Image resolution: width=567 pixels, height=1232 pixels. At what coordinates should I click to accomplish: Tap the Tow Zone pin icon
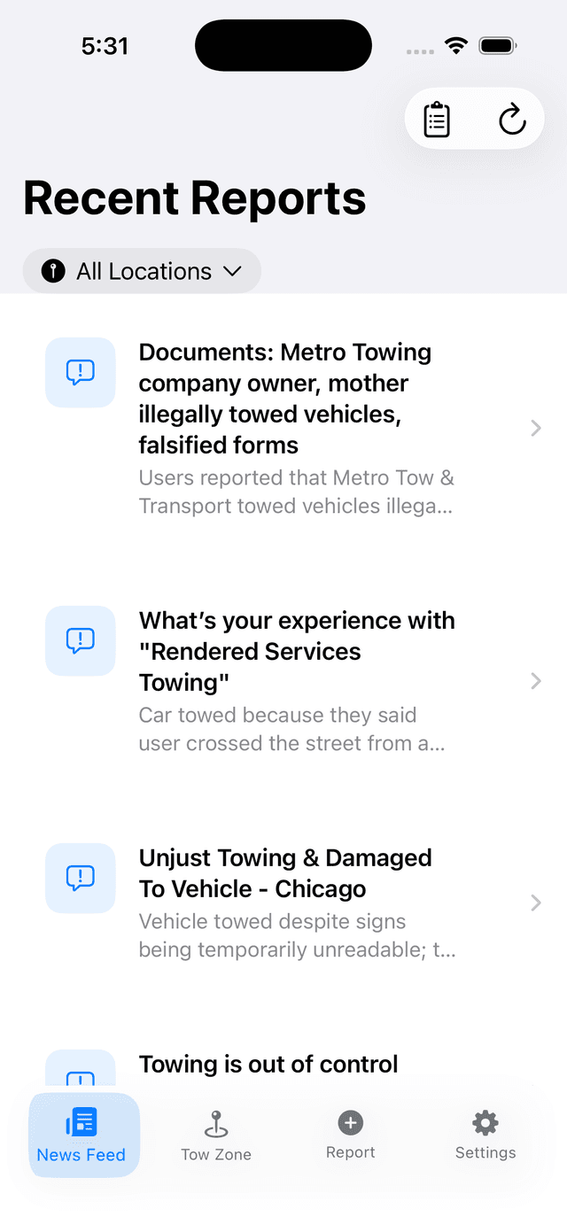click(x=215, y=1120)
